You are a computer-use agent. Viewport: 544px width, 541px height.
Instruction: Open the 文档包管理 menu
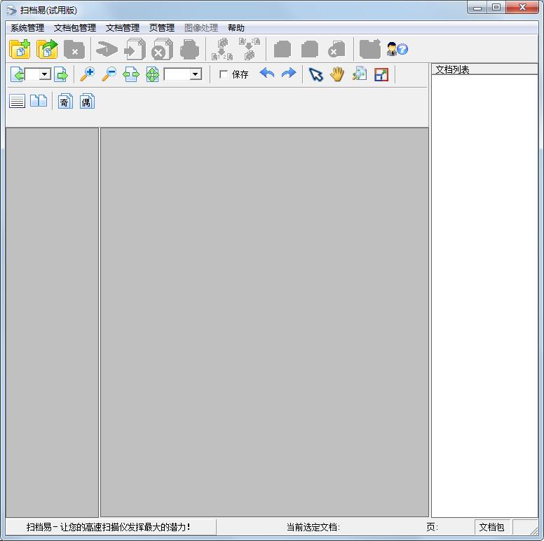(74, 28)
